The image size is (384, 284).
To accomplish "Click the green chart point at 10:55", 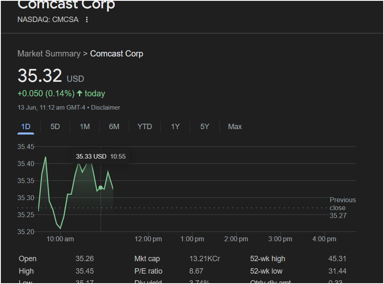I will point(101,188).
